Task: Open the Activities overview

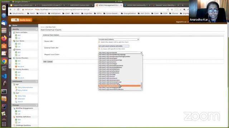Action: 5,1
